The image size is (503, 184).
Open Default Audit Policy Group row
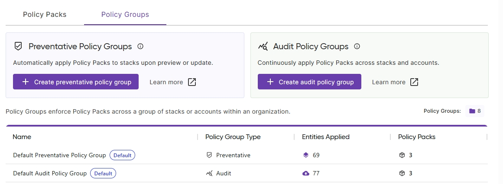(247, 173)
